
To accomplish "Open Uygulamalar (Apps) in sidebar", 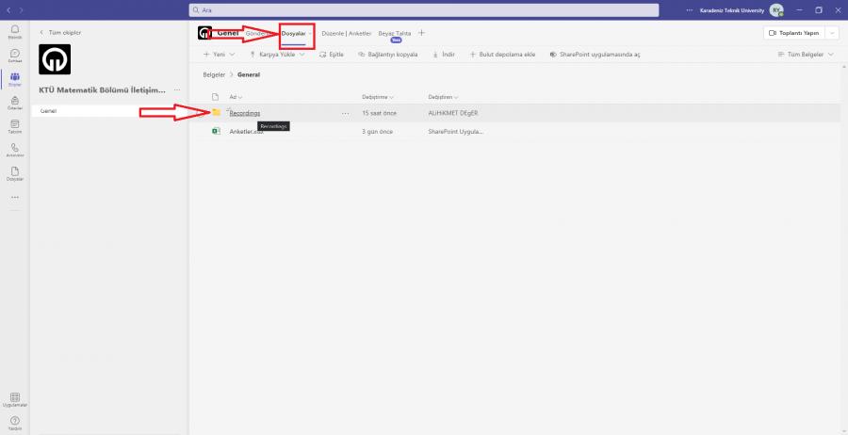I will point(14,399).
